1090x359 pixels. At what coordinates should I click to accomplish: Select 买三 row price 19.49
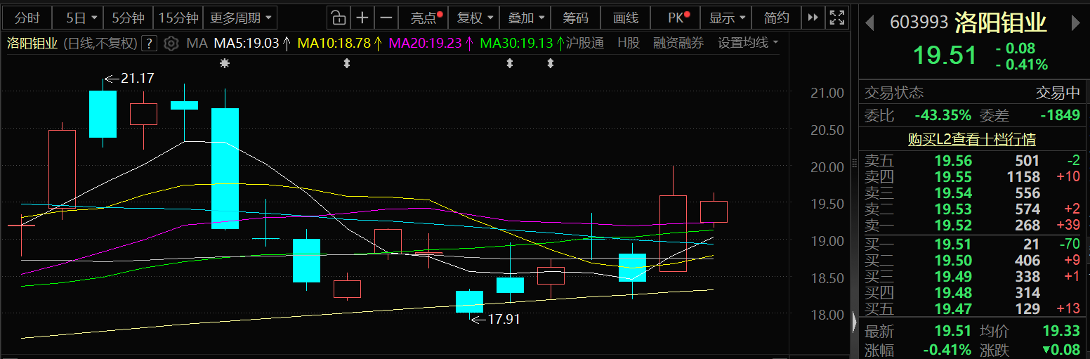click(x=953, y=277)
